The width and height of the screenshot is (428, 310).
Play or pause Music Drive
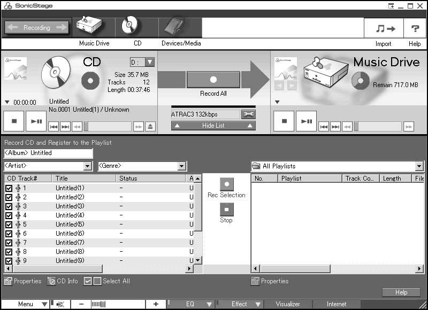(306, 121)
